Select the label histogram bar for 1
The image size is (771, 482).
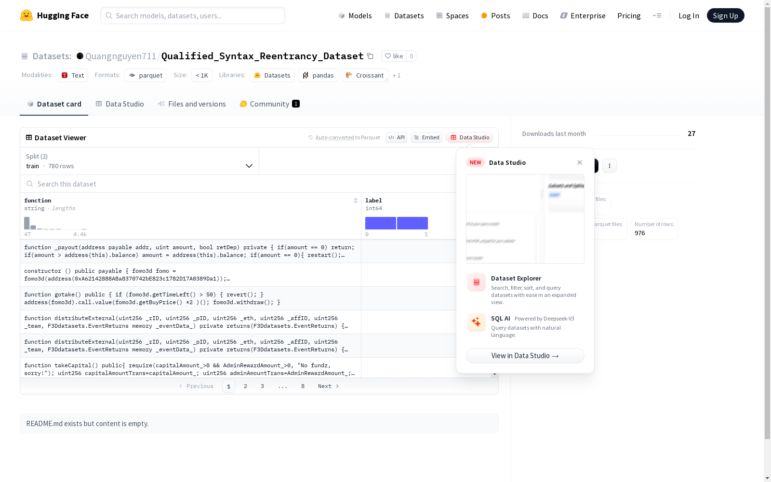[412, 223]
